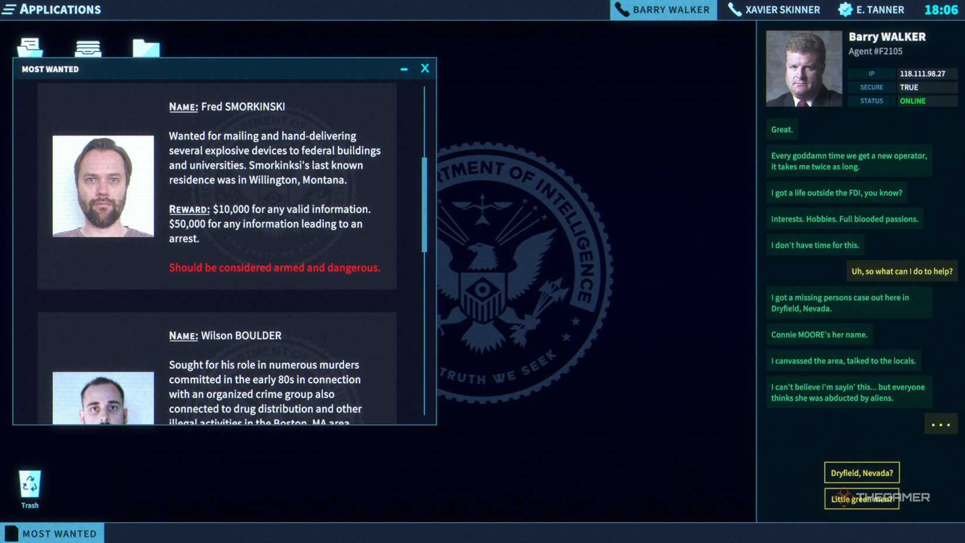Viewport: 965px width, 543px height.
Task: Open the Applications hamburger menu
Action: pos(9,9)
